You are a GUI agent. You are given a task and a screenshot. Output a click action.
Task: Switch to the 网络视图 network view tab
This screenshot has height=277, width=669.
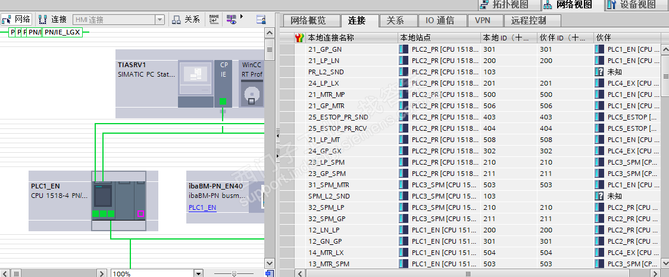tap(572, 5)
